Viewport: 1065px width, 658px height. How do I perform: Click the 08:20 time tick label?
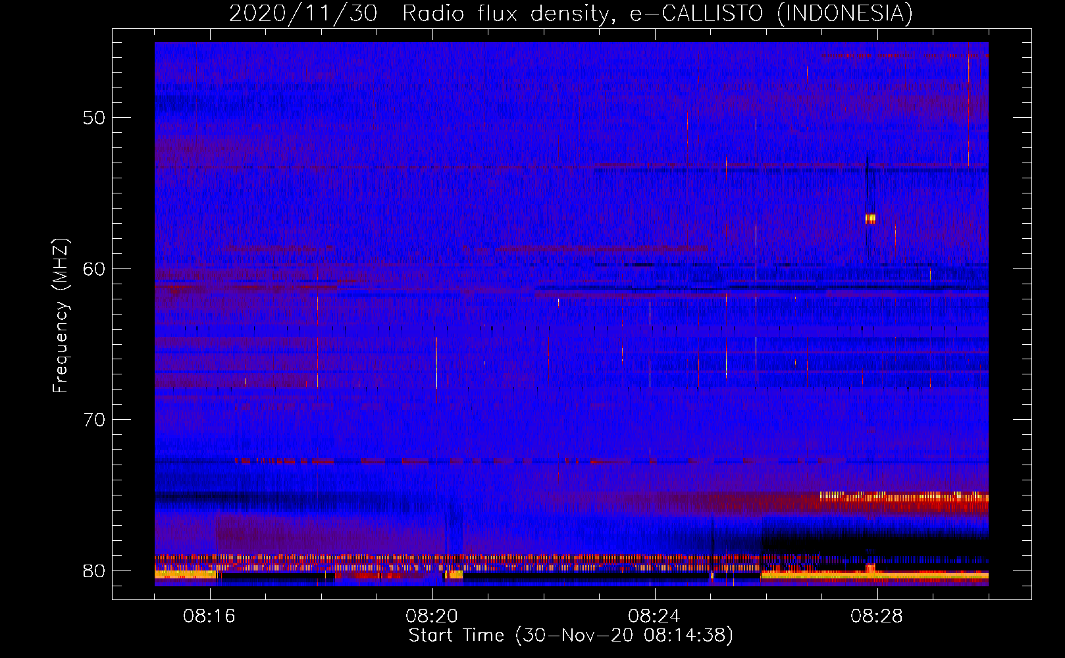(432, 617)
